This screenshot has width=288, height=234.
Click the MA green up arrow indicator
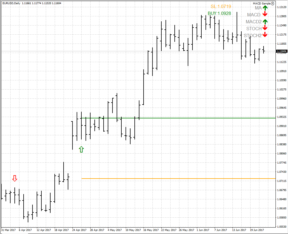[265, 8]
